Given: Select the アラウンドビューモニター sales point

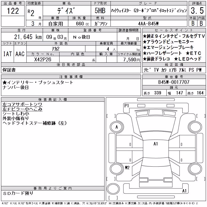Looking at the screenshot, I should 168,42.
